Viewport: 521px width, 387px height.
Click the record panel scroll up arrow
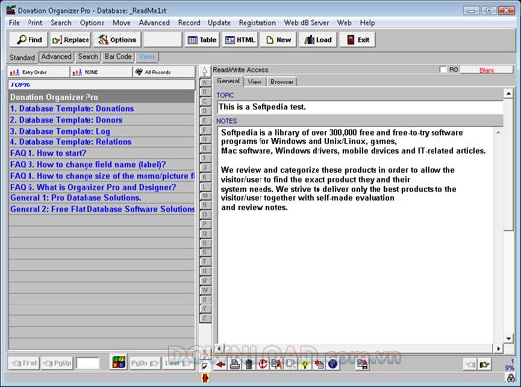pos(508,94)
